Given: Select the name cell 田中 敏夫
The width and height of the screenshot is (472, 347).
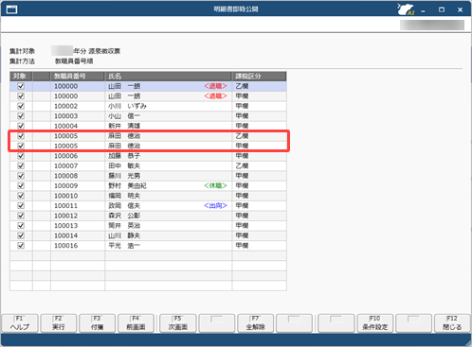Looking at the screenshot, I should 169,165.
